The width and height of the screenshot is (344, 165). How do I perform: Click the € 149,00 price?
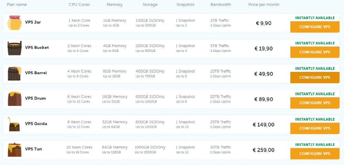tap(264, 125)
